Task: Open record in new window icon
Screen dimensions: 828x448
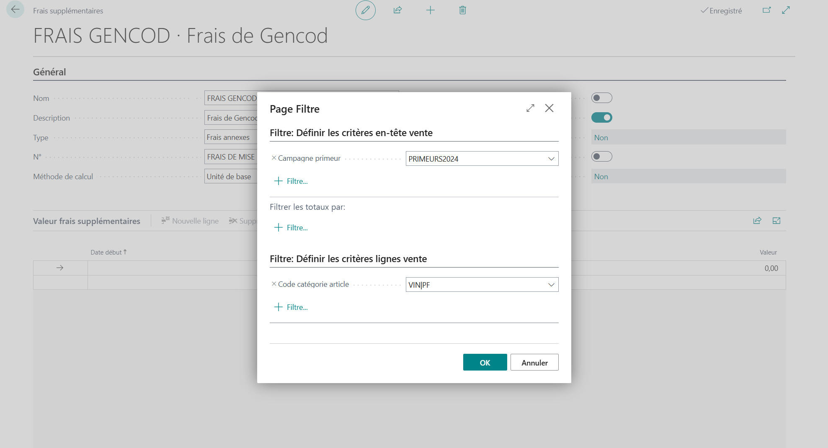Action: [x=766, y=10]
